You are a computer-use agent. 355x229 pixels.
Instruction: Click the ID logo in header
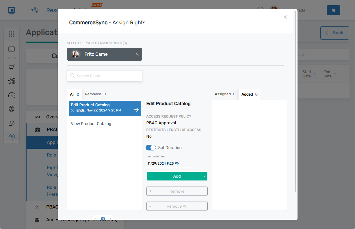pyautogui.click(x=12, y=10)
